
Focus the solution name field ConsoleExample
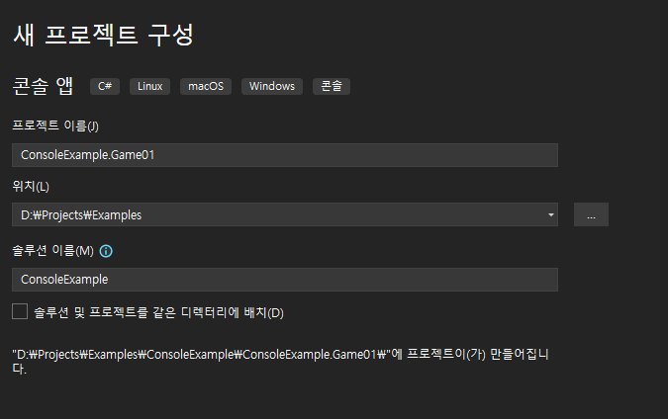285,280
